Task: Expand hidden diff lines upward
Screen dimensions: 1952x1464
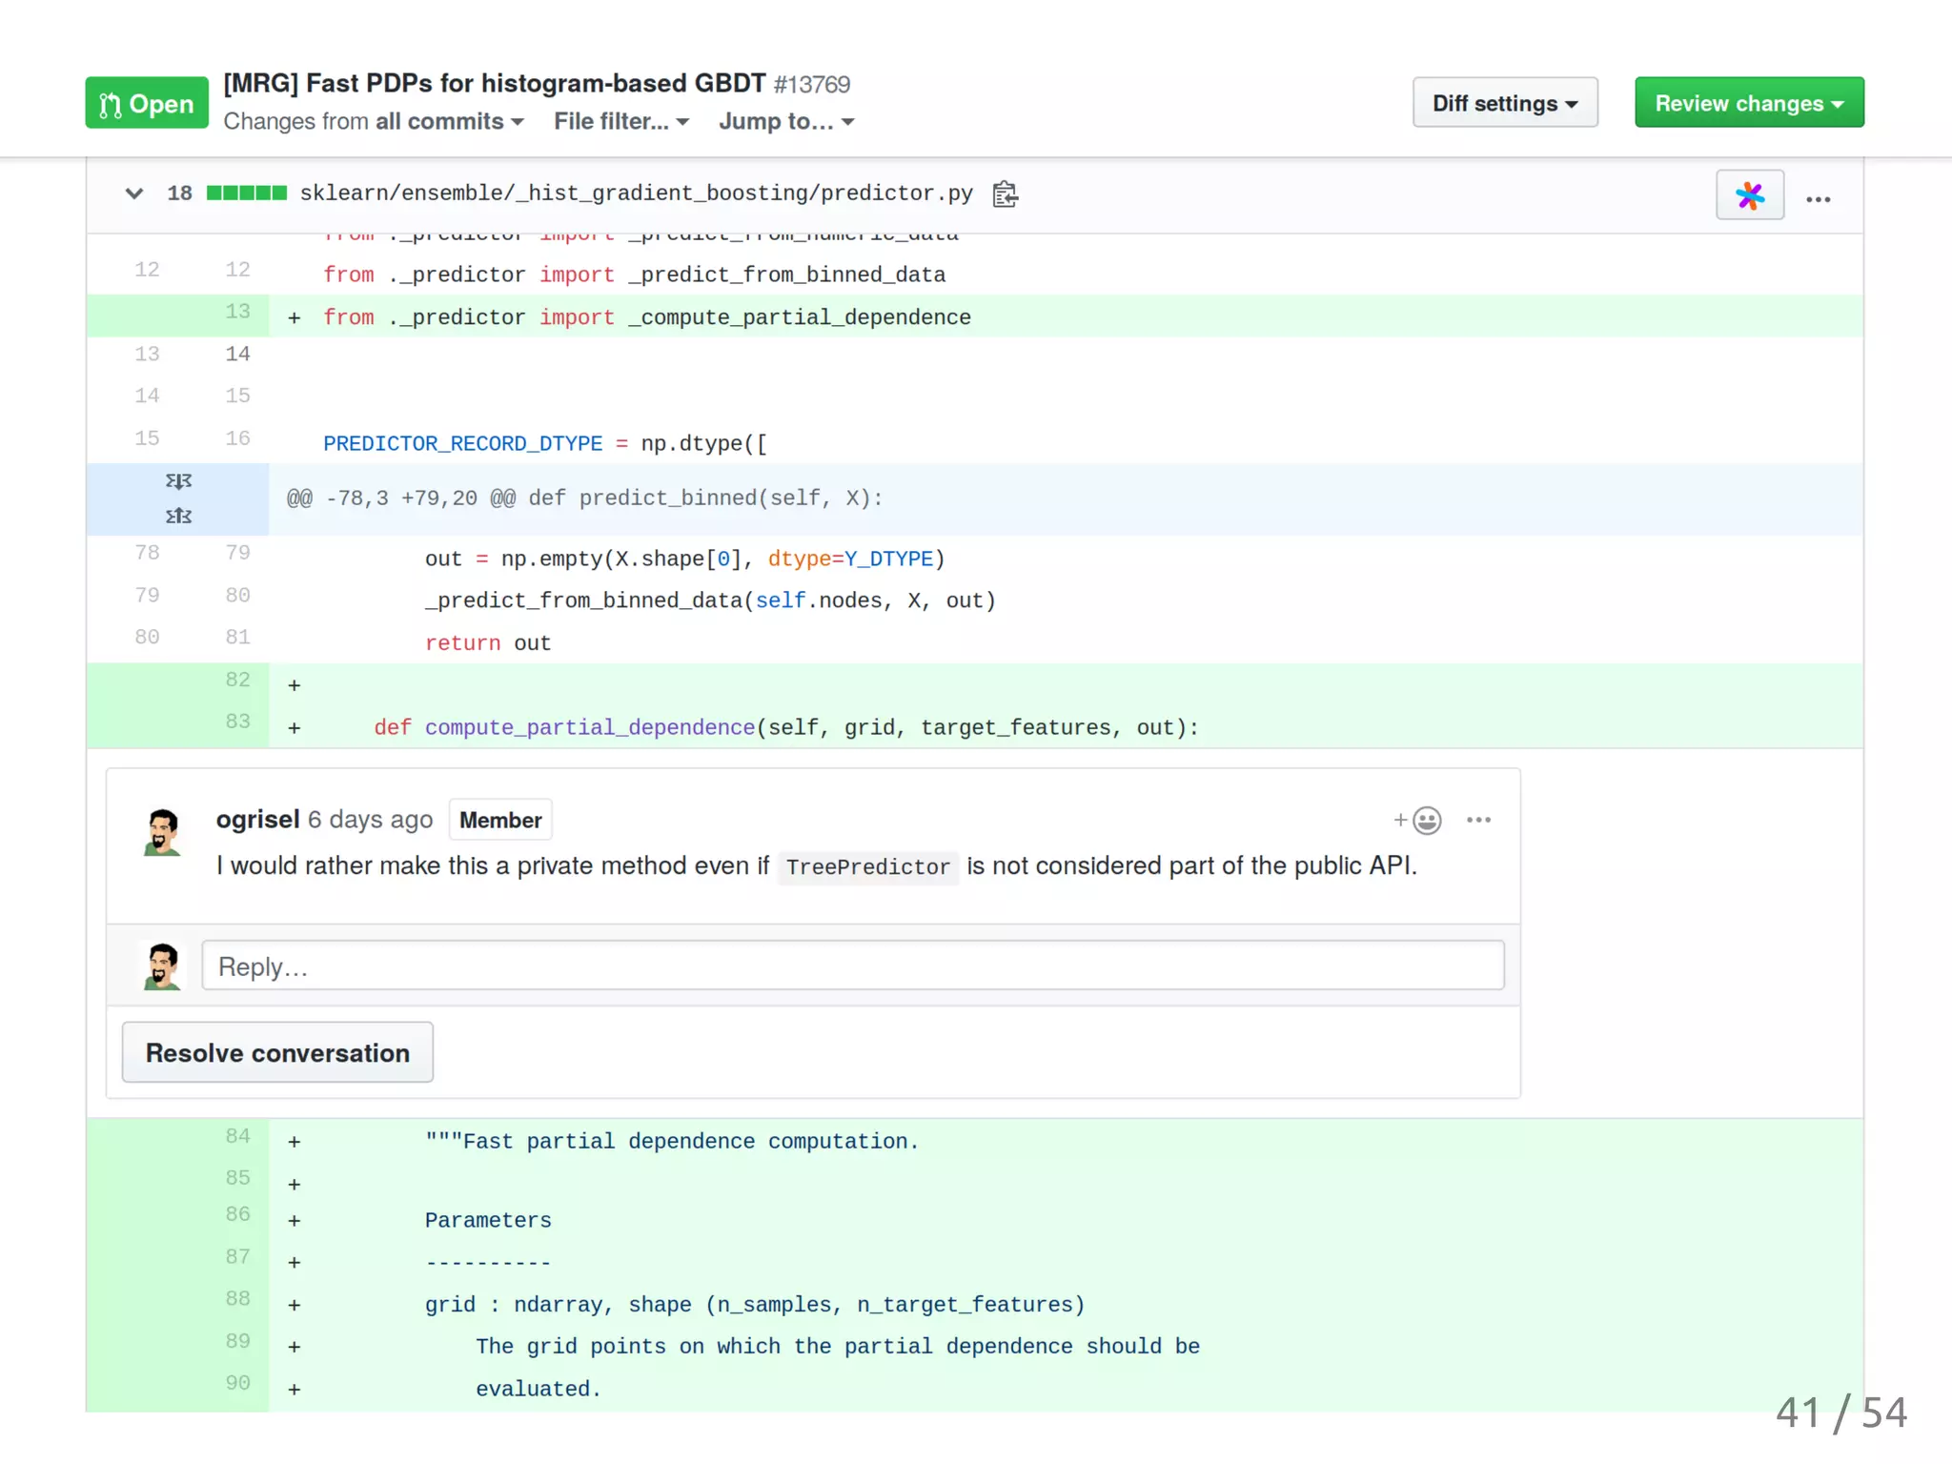Action: (178, 516)
